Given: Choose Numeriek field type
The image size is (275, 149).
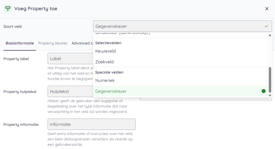Looking at the screenshot, I should coord(181,81).
